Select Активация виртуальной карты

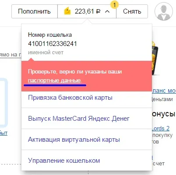(87, 140)
